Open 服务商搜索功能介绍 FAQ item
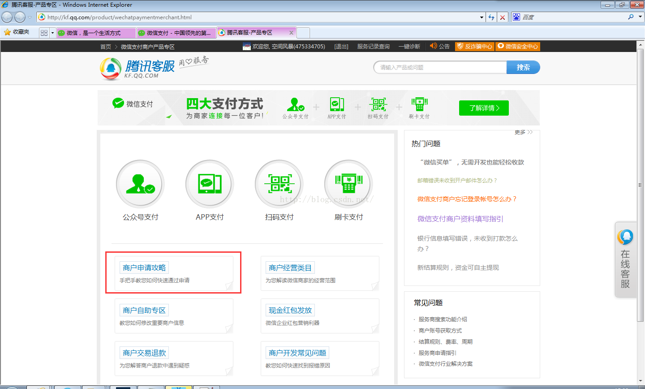The width and height of the screenshot is (645, 389). click(x=443, y=319)
